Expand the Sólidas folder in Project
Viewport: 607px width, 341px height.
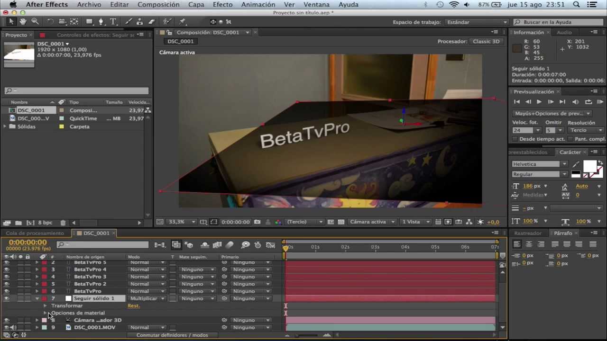point(5,126)
